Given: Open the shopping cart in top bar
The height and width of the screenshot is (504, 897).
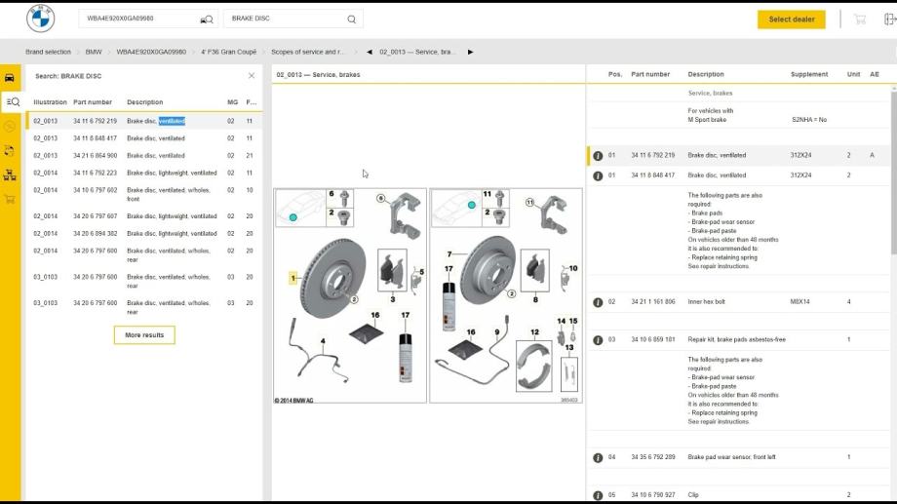Looking at the screenshot, I should (x=859, y=19).
